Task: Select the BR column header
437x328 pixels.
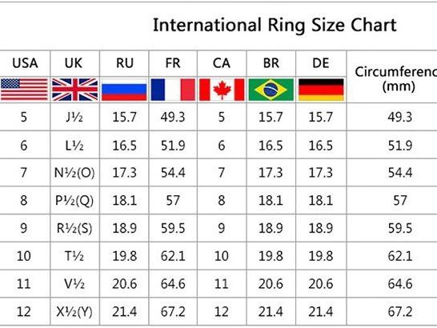Action: pos(271,63)
